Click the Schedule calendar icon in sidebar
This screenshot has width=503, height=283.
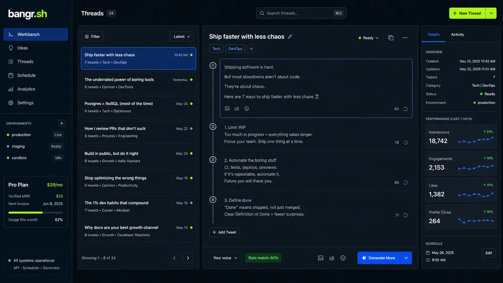pyautogui.click(x=11, y=75)
